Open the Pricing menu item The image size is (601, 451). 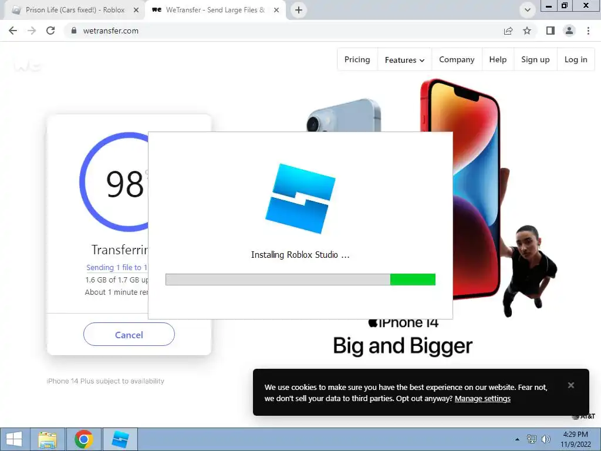pos(357,59)
